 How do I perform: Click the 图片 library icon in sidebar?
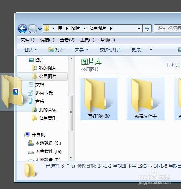click(x=31, y=60)
